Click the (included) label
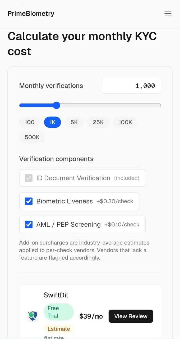180x339 pixels. pos(127,178)
